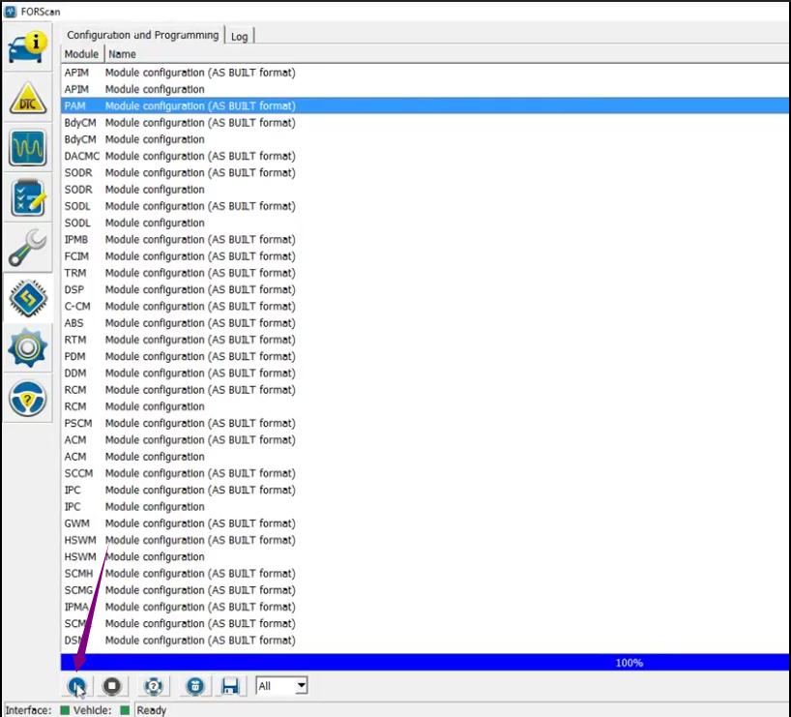Select SODR plain Module configuration row
791x717 pixels.
(x=425, y=189)
